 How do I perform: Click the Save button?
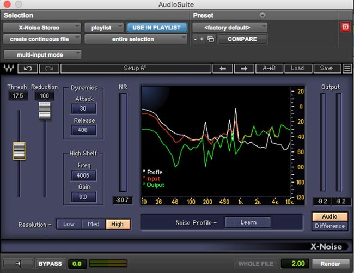[x=327, y=69]
